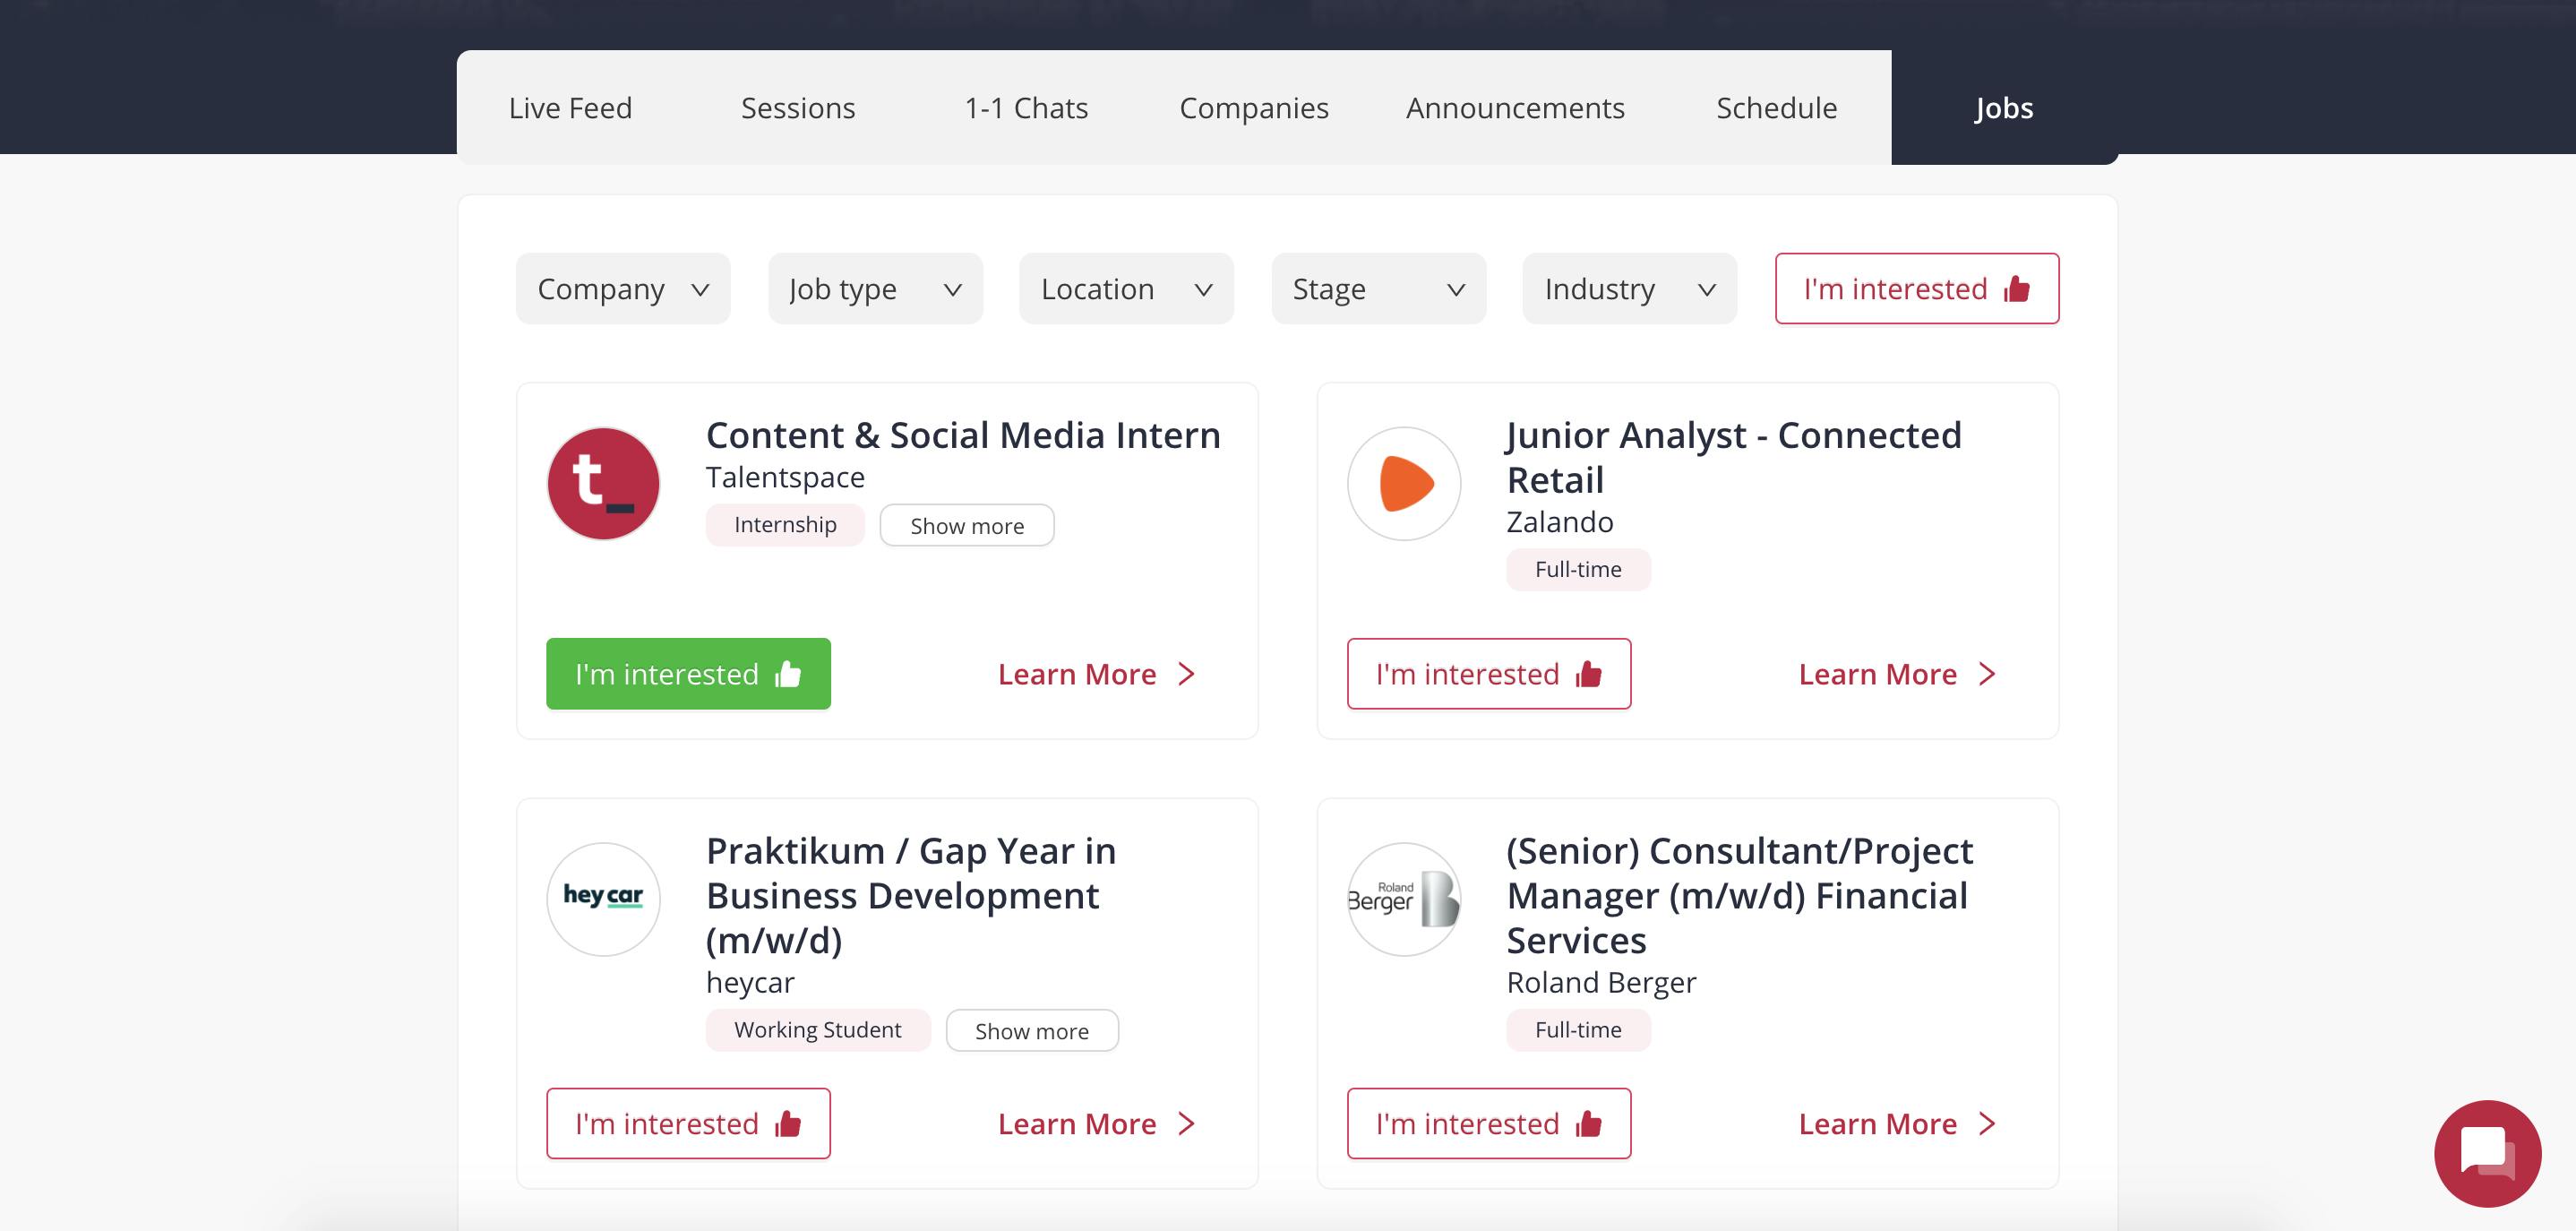
Task: Open the Location filter dropdown
Action: pyautogui.click(x=1126, y=289)
